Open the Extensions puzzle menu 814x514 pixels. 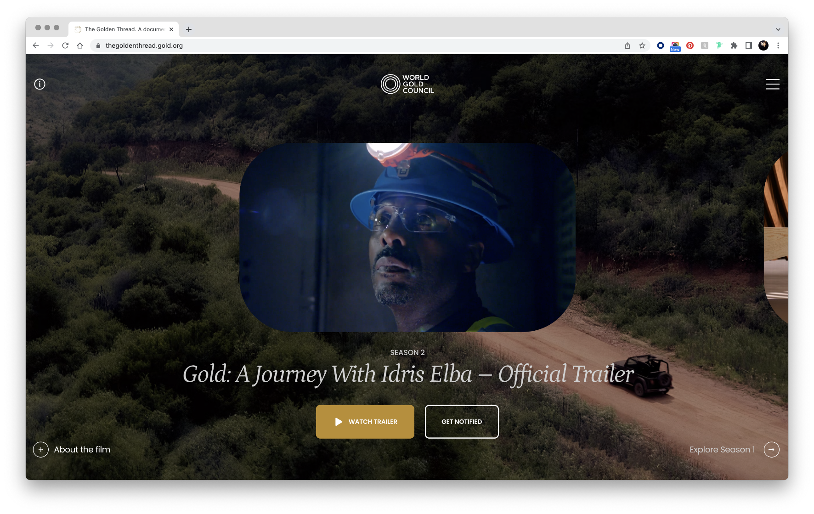[x=734, y=45]
